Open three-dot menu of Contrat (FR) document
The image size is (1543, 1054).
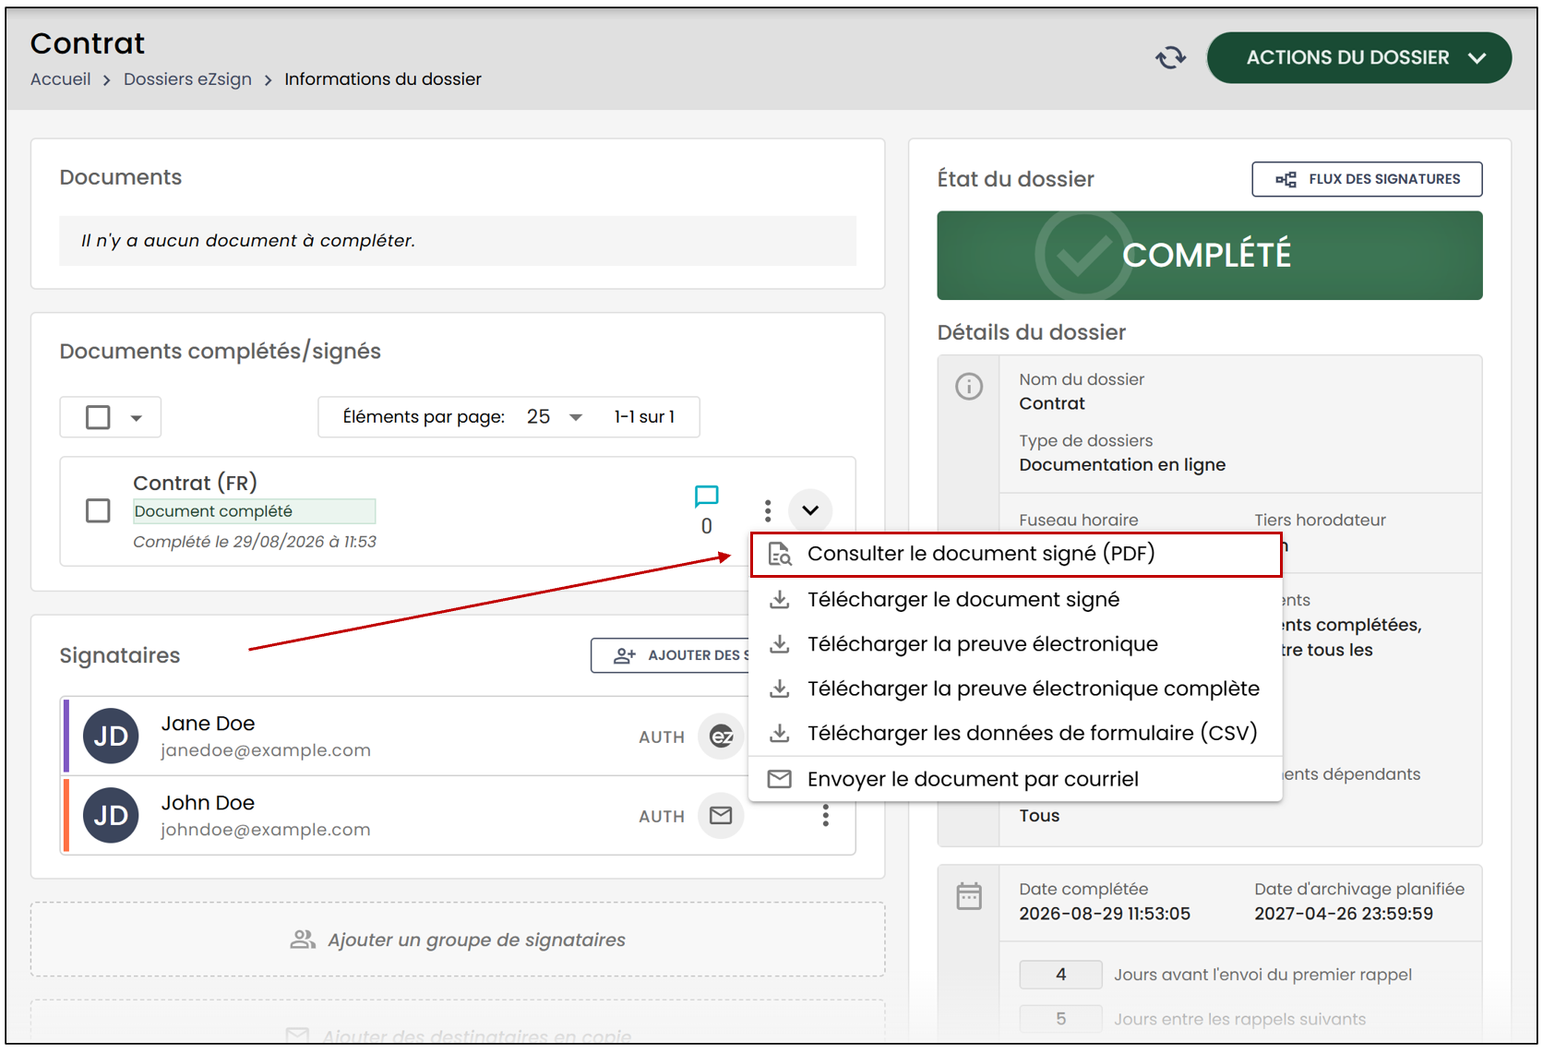coord(768,510)
